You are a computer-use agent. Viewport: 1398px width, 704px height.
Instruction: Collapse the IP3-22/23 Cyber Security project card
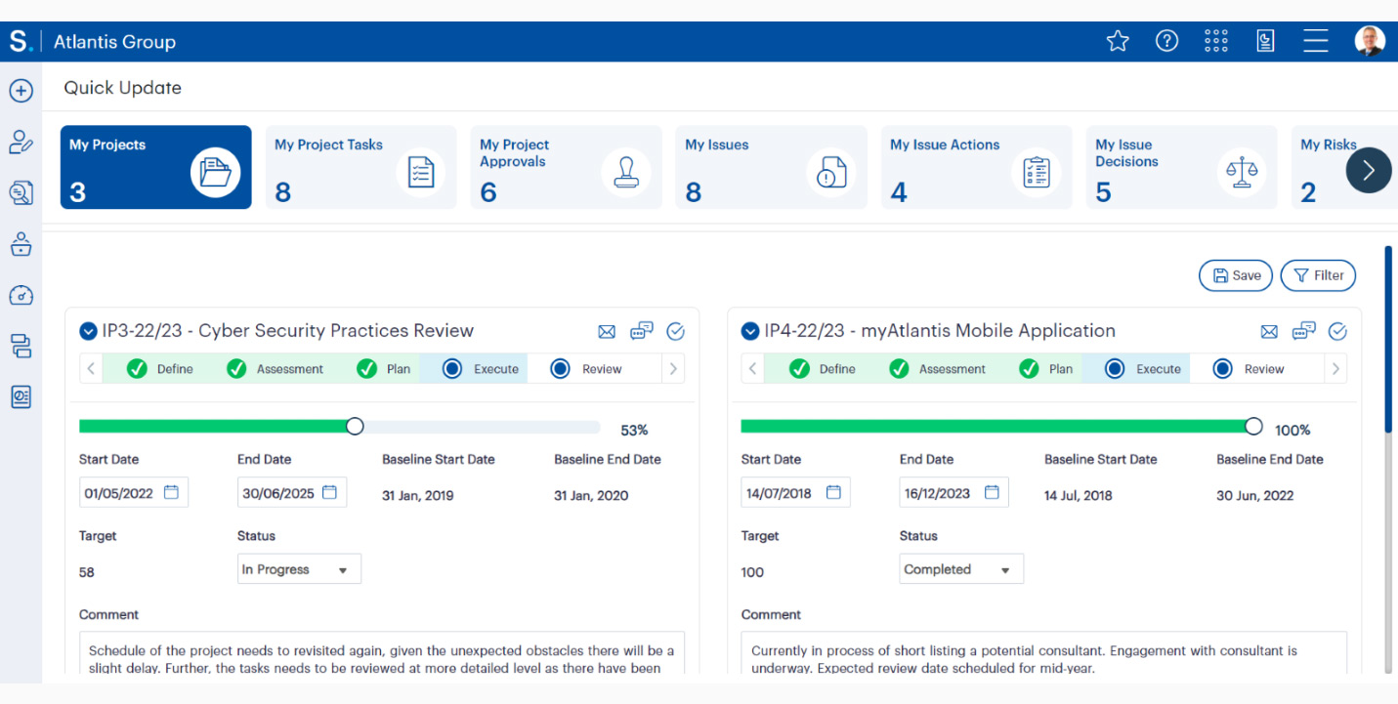click(88, 331)
